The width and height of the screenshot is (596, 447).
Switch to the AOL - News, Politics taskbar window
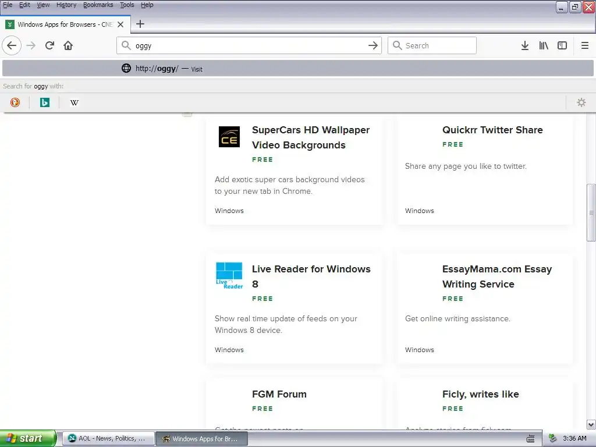click(x=108, y=439)
